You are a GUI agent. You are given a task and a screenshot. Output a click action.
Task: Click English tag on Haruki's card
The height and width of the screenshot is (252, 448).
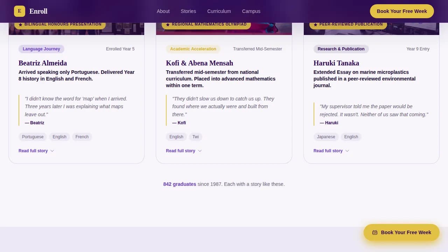(x=351, y=137)
